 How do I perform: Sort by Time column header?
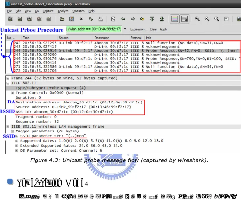40,38
